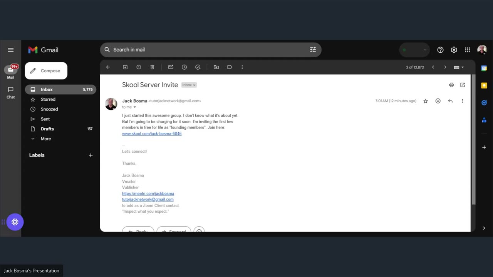This screenshot has height=277, width=493.
Task: Open the input tools dropdown
Action: pyautogui.click(x=459, y=67)
